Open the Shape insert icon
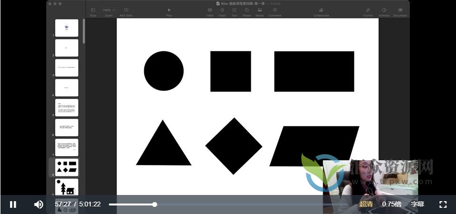This screenshot has width=456, height=214. pos(247,10)
